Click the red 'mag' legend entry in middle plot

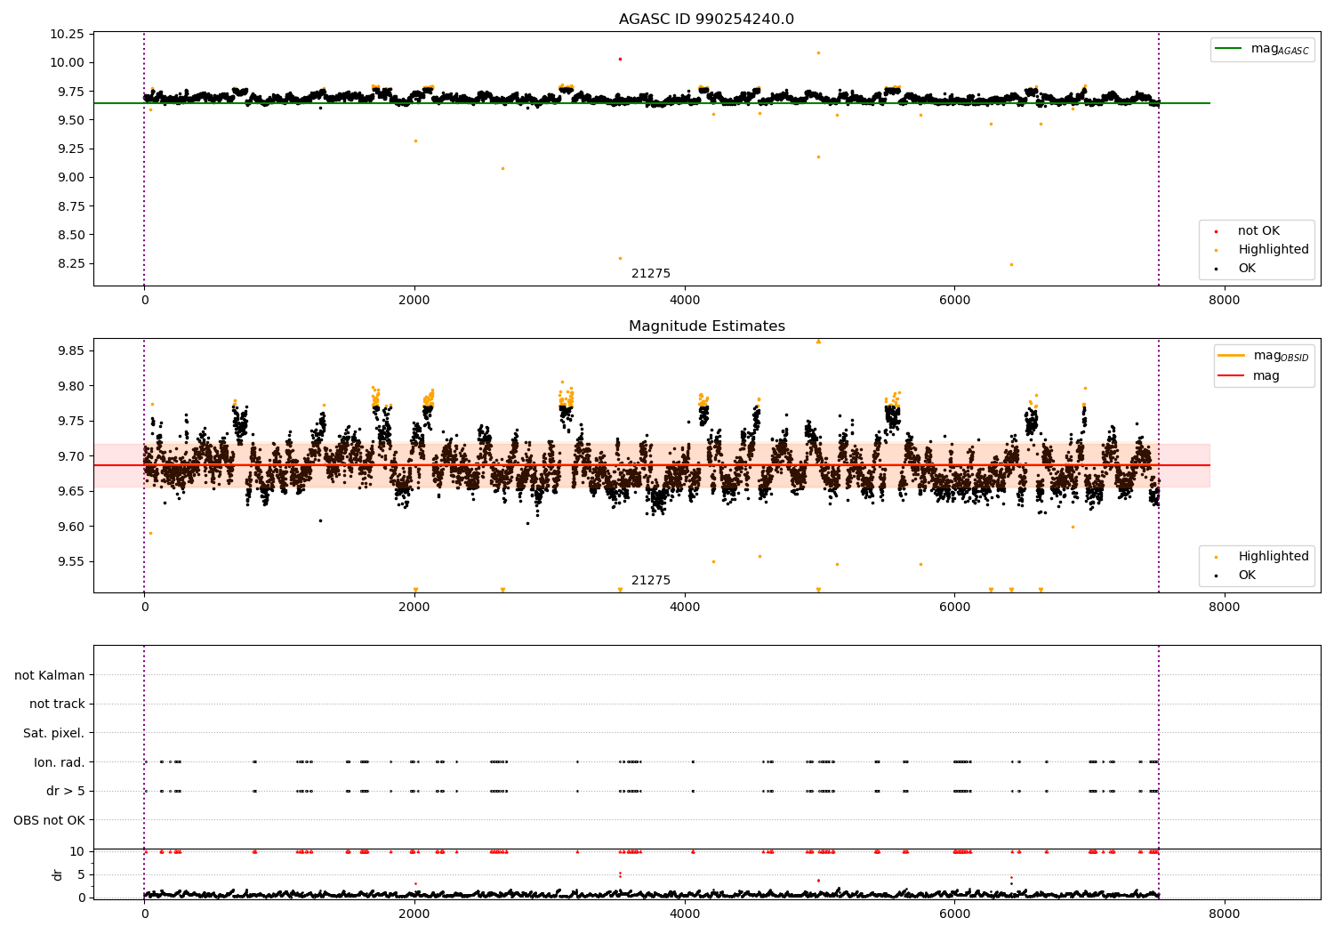(1232, 376)
